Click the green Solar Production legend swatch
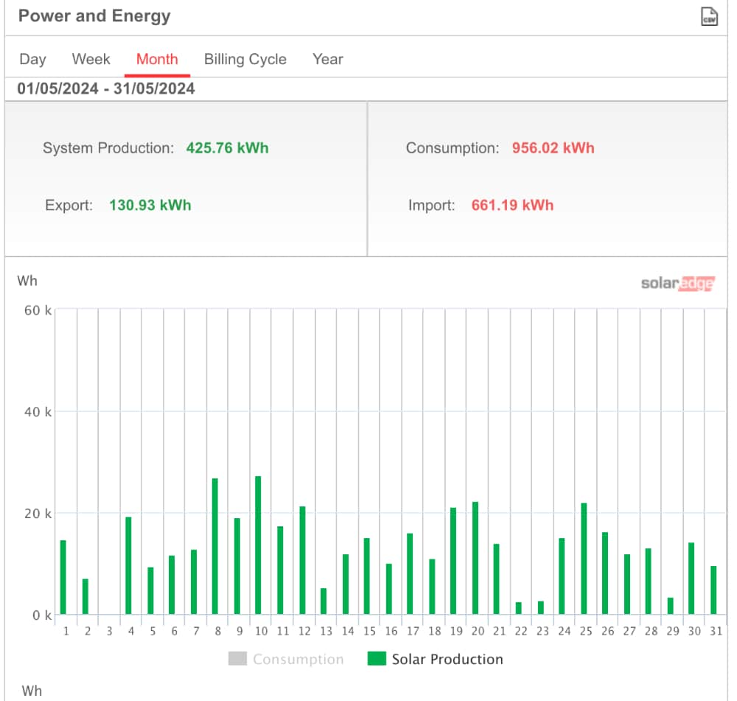737x701 pixels. pos(377,659)
